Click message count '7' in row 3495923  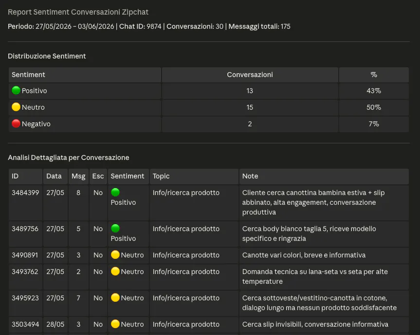tap(78, 298)
